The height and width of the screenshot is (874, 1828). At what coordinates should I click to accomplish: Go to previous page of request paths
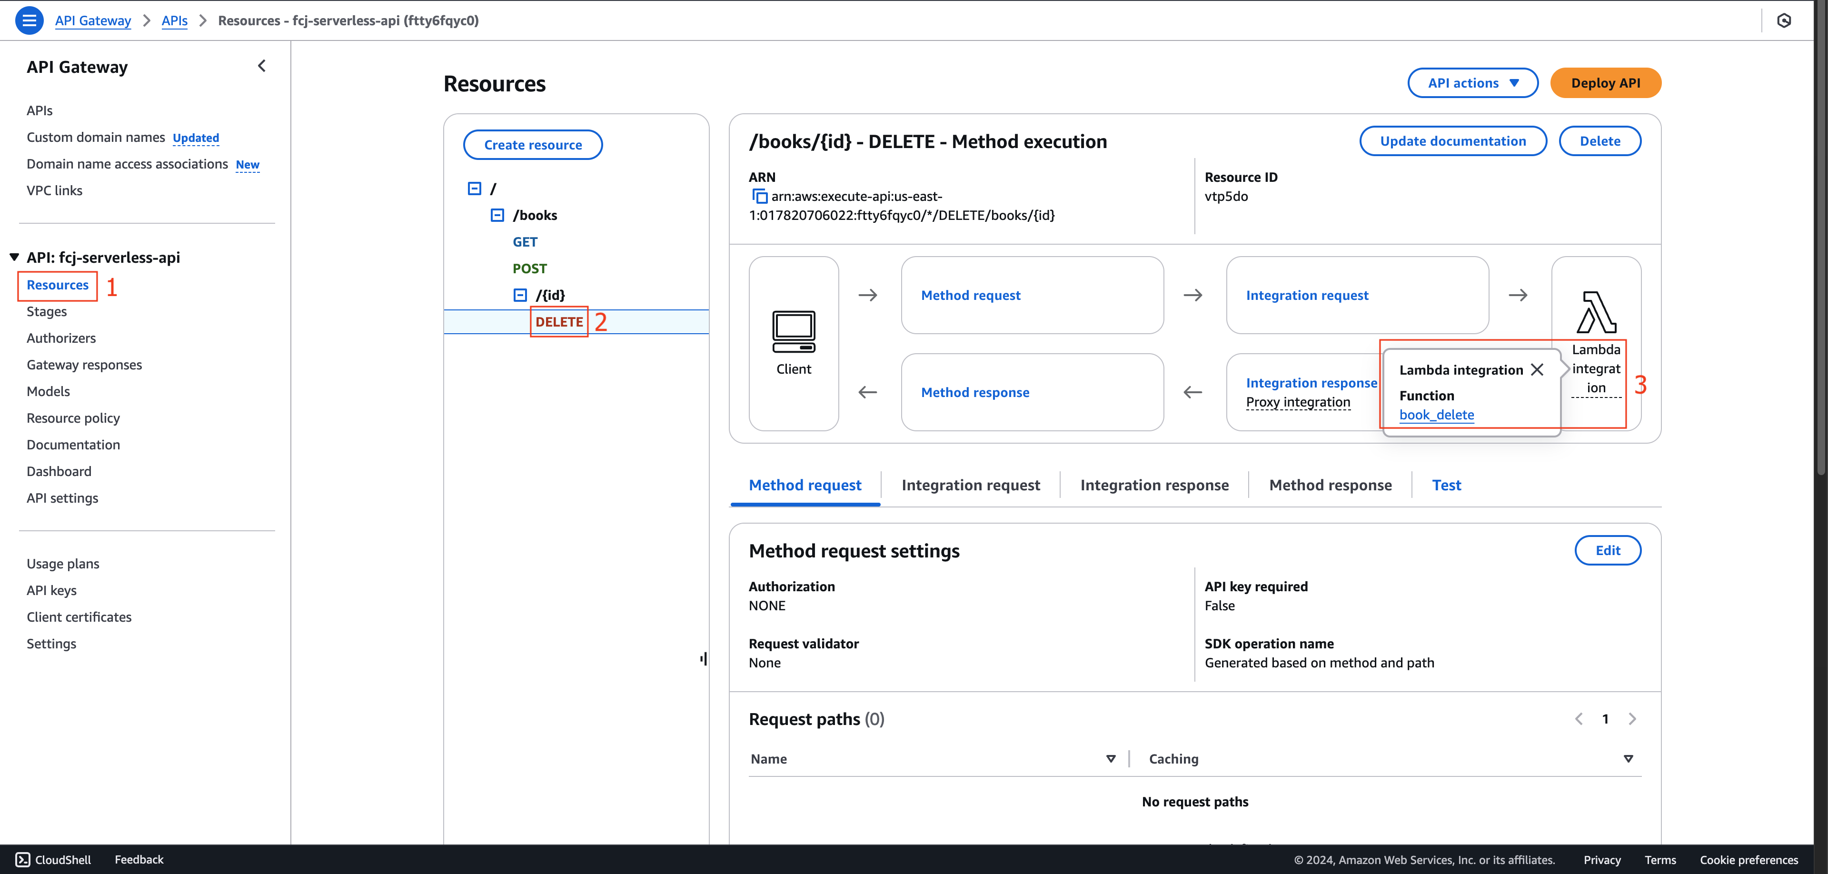[x=1578, y=719]
